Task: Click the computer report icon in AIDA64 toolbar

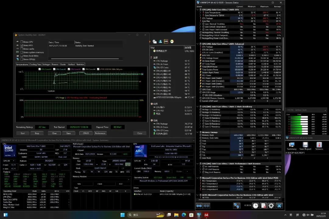Action: coord(155,41)
